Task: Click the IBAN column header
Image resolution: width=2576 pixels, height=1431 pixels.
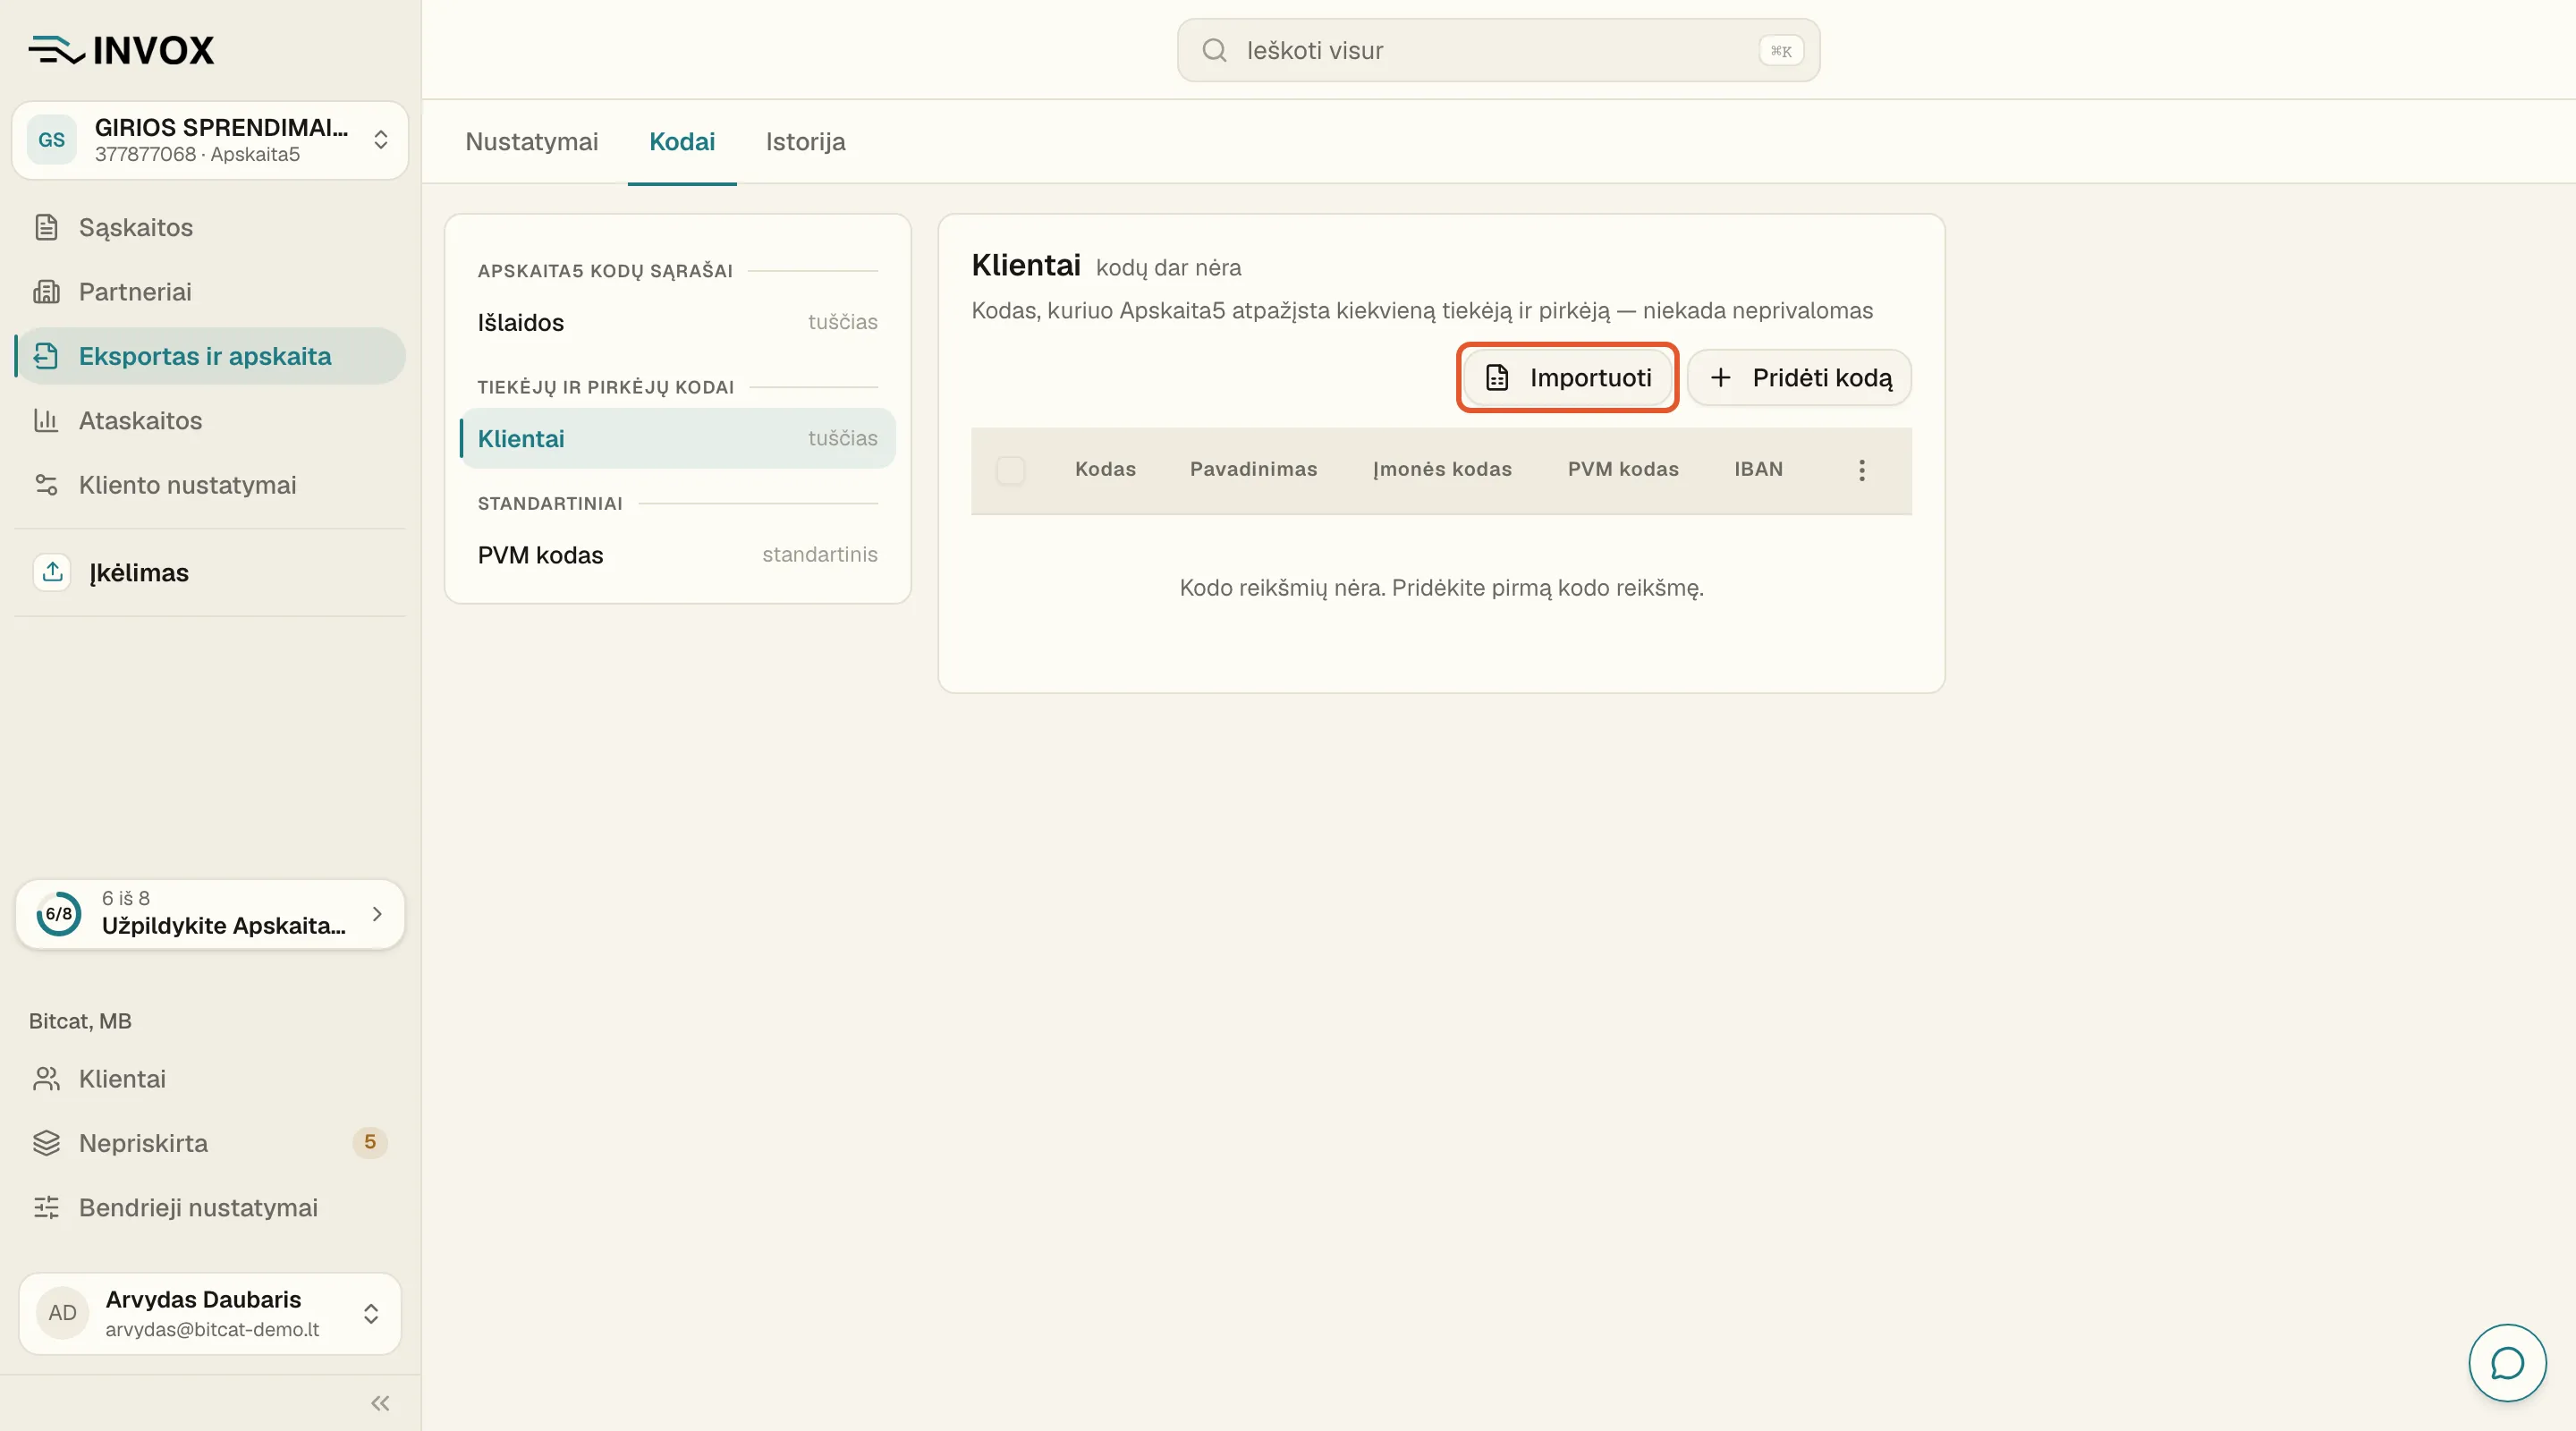Action: 1758,469
